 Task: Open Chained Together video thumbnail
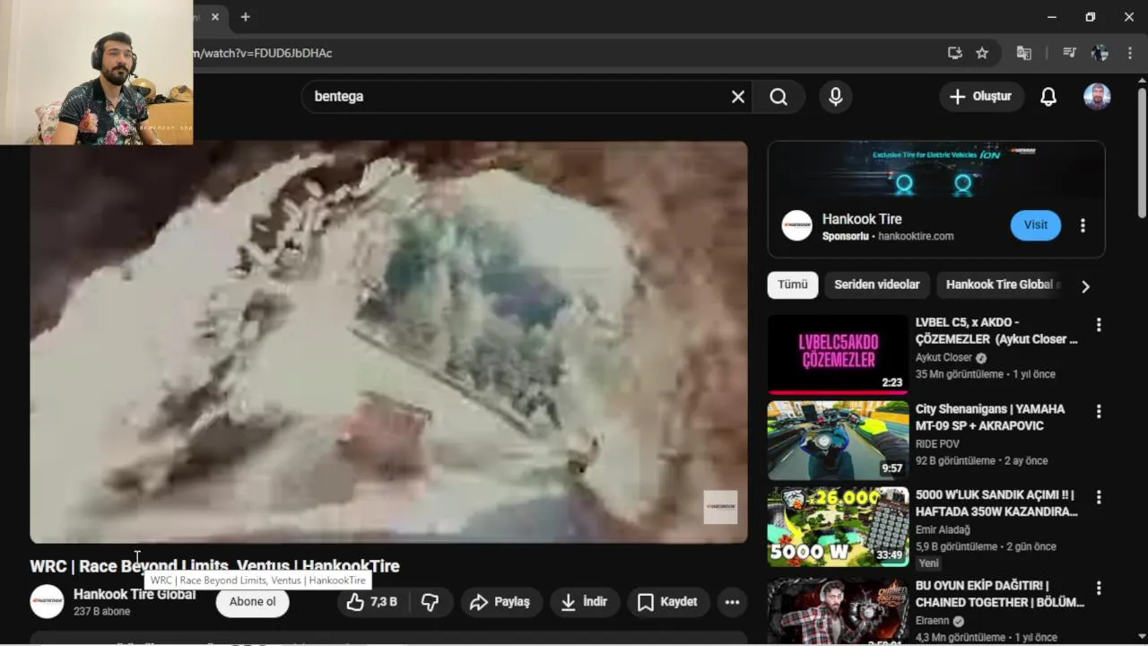838,612
